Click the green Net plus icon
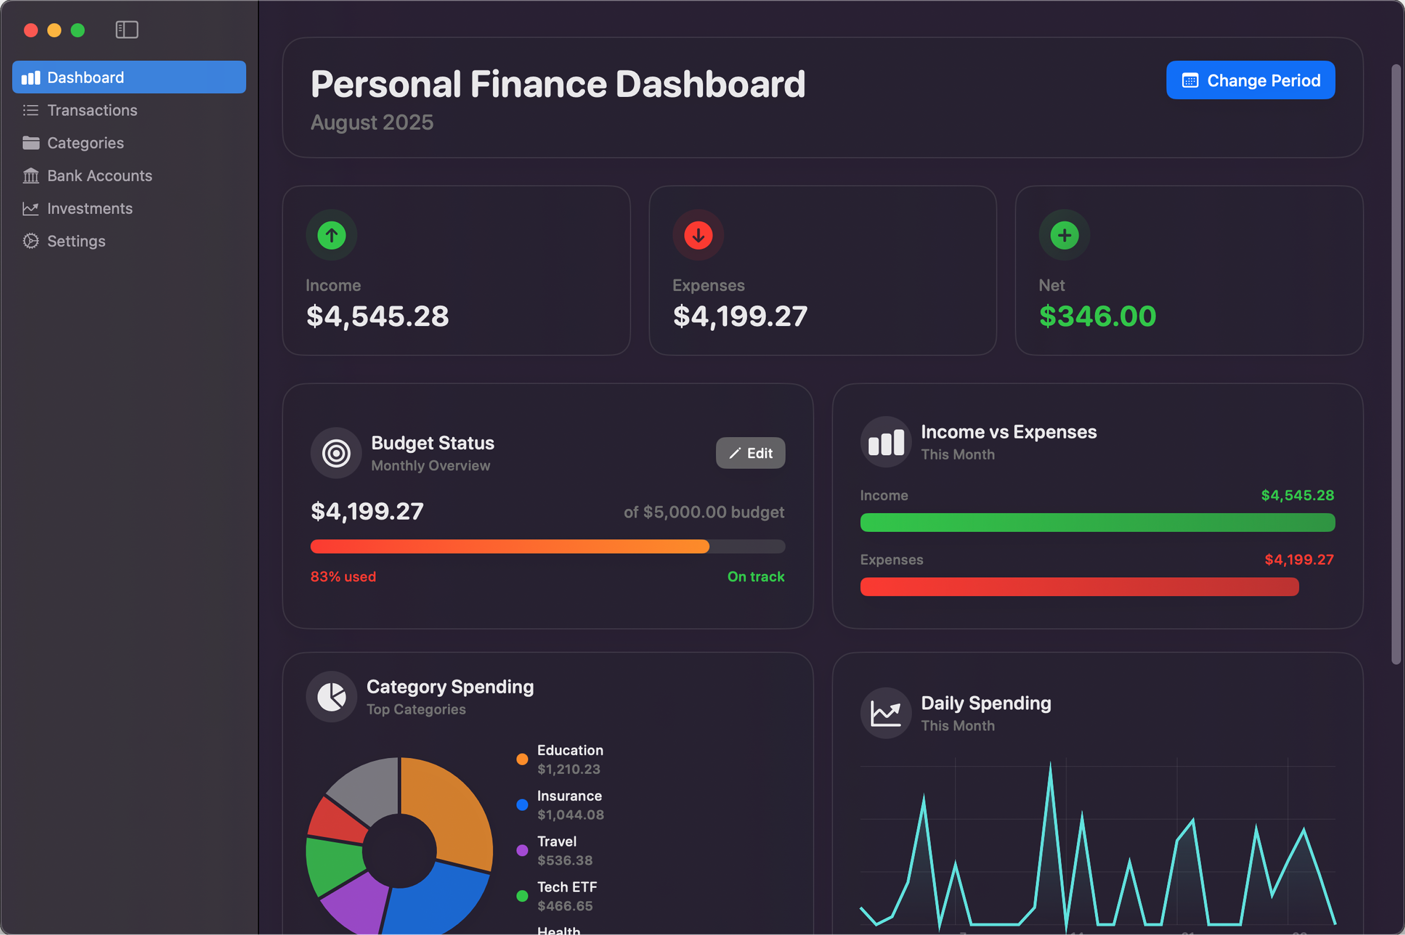The width and height of the screenshot is (1405, 935). tap(1064, 235)
